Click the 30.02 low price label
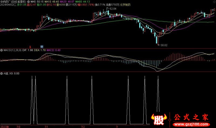The height and width of the screenshot is (128, 216). [x=164, y=45]
